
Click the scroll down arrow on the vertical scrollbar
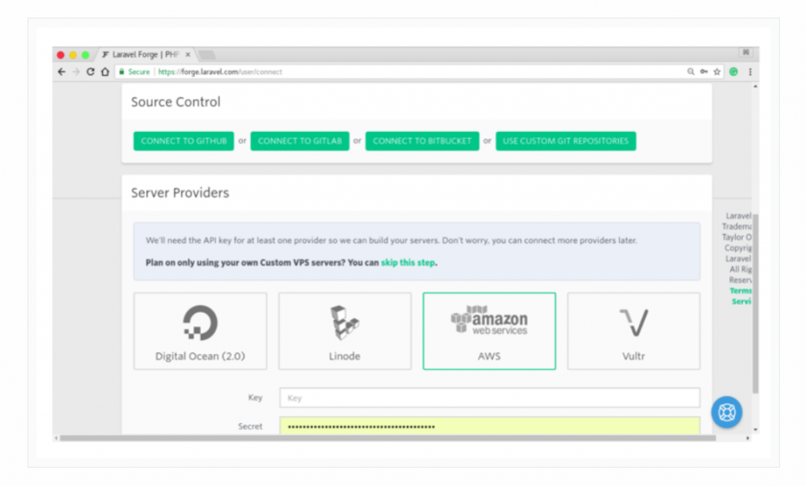[x=755, y=429]
